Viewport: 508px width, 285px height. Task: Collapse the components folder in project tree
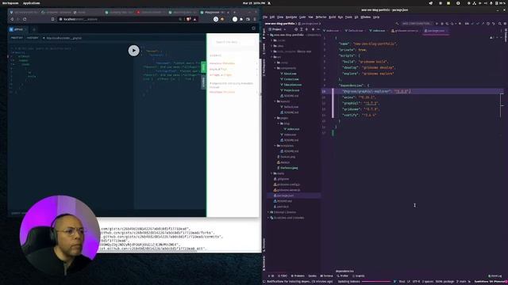275,68
